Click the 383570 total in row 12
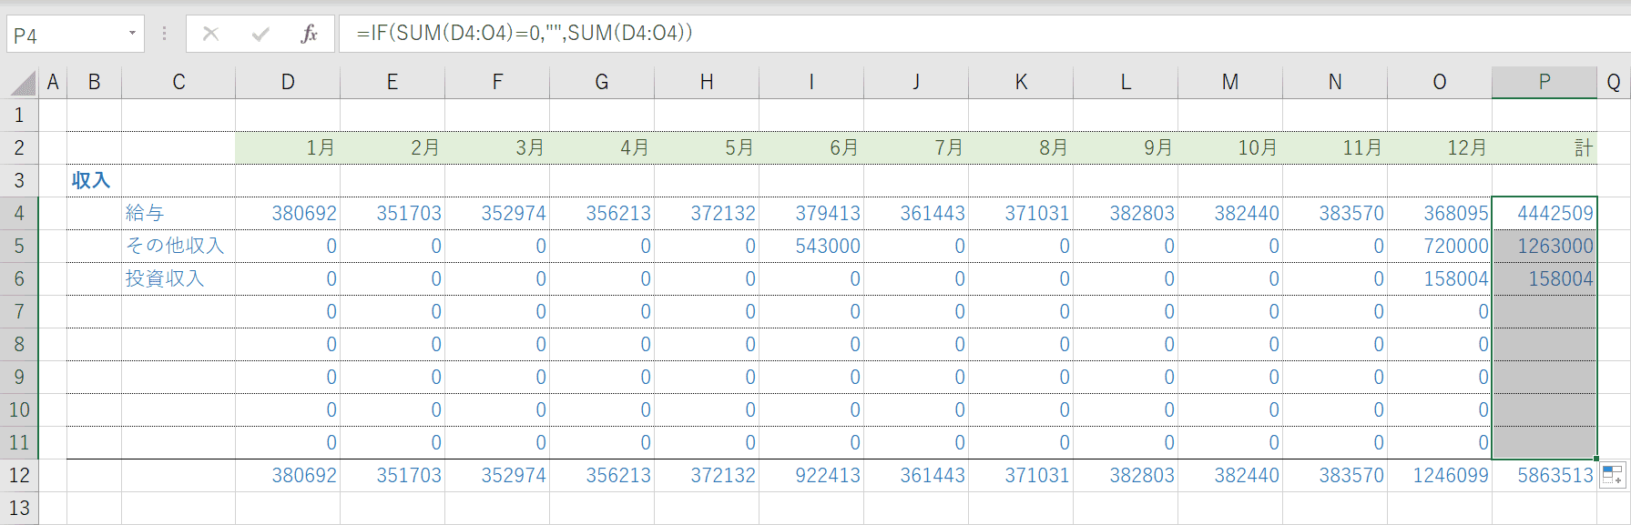Image resolution: width=1631 pixels, height=525 pixels. click(x=1335, y=476)
